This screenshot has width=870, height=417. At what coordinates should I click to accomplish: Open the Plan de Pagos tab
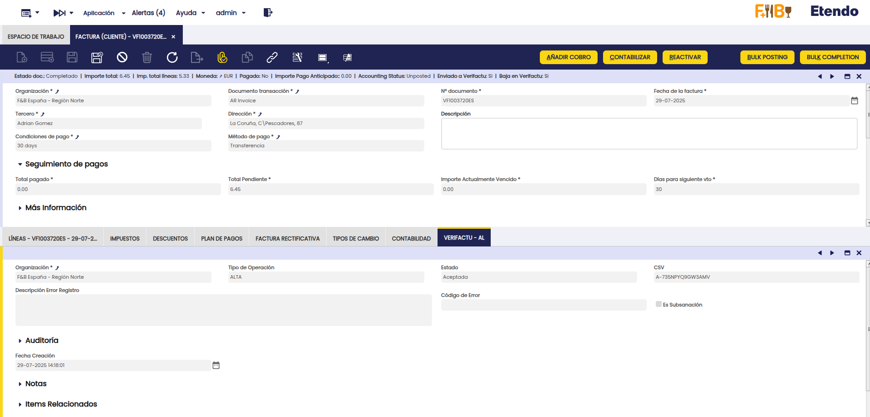[221, 238]
